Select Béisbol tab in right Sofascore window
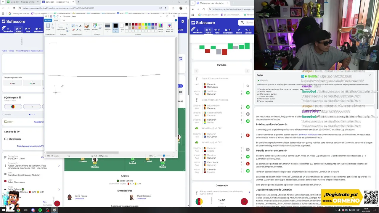The image size is (379, 213). pos(239,31)
